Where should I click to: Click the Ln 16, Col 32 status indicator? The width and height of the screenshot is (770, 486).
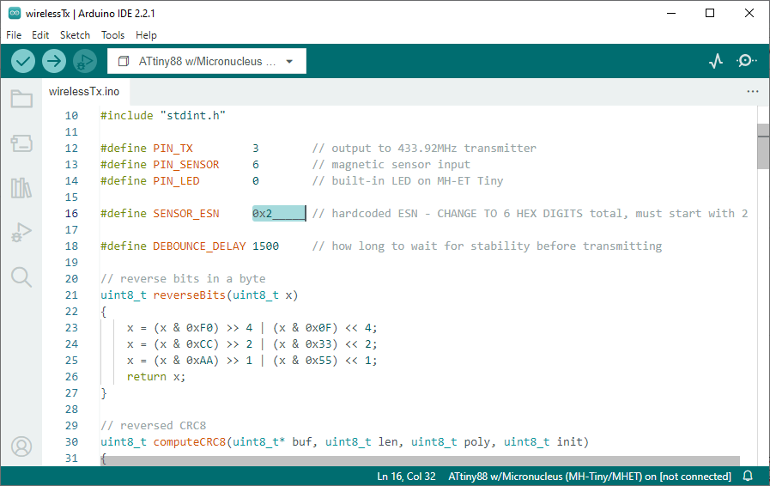point(406,477)
